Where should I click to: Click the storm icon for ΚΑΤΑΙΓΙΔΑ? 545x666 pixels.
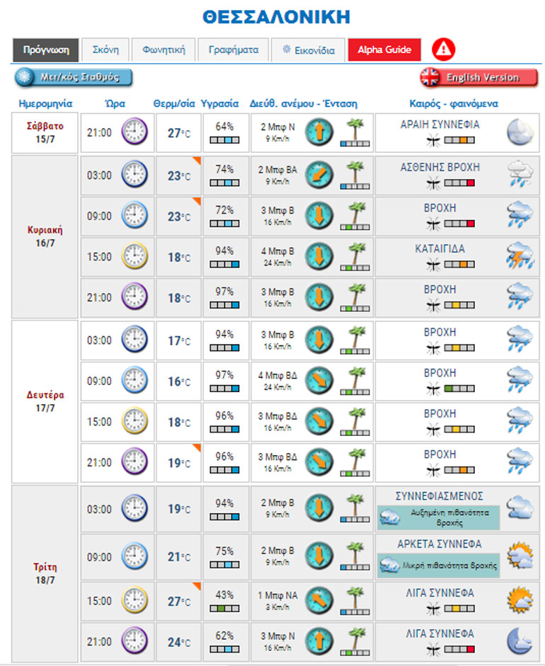[x=520, y=256]
